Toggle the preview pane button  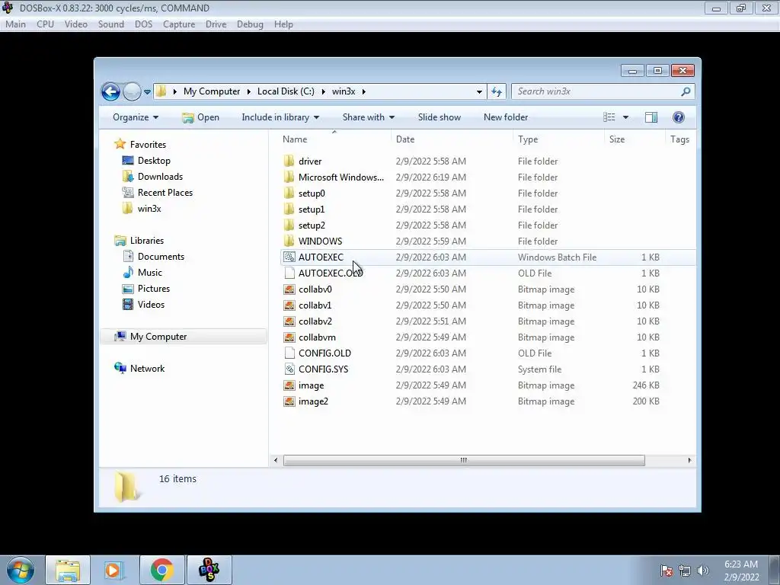tap(651, 117)
